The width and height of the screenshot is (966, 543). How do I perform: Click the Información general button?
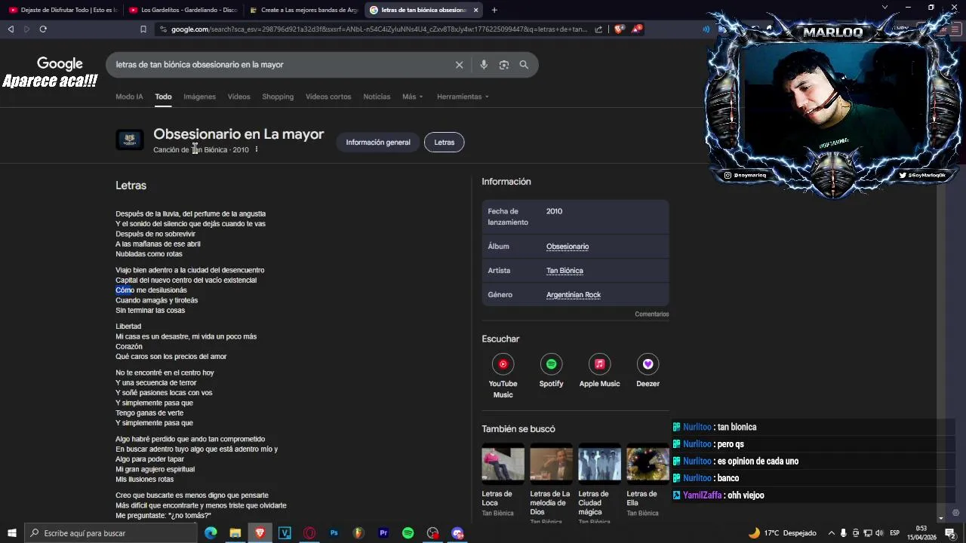coord(378,143)
